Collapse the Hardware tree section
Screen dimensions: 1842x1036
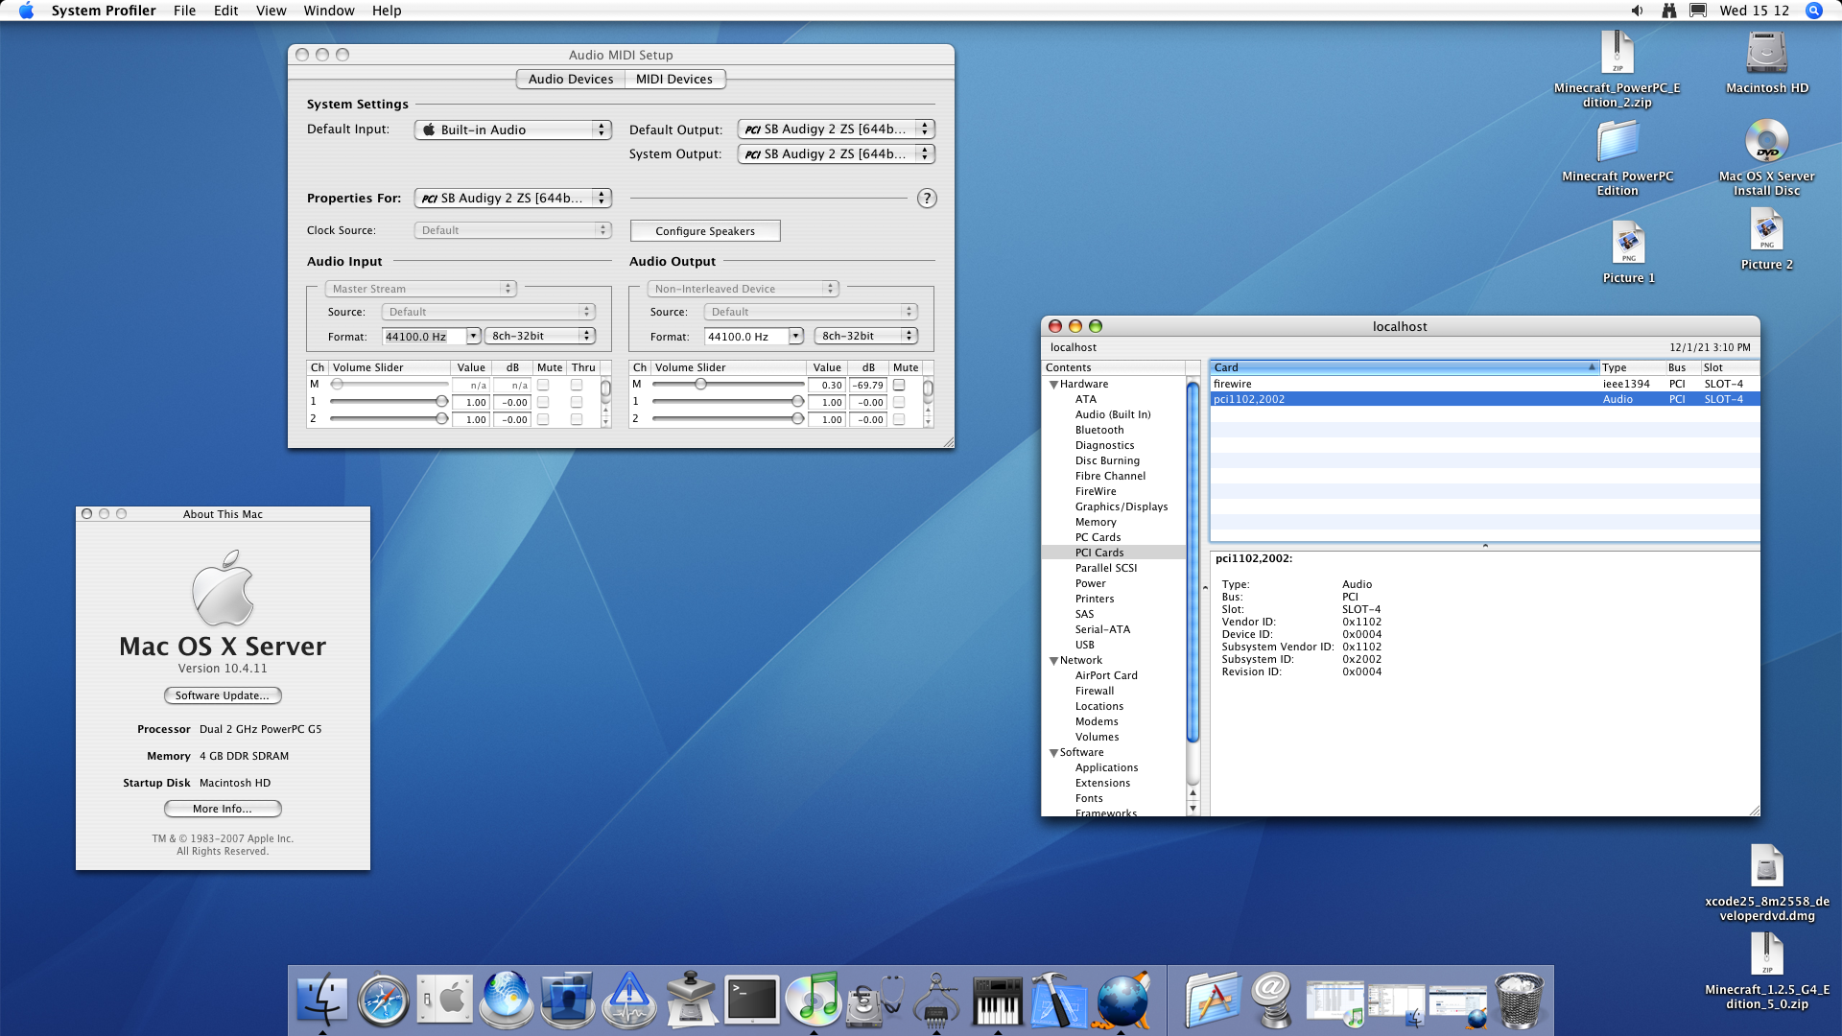tap(1053, 385)
